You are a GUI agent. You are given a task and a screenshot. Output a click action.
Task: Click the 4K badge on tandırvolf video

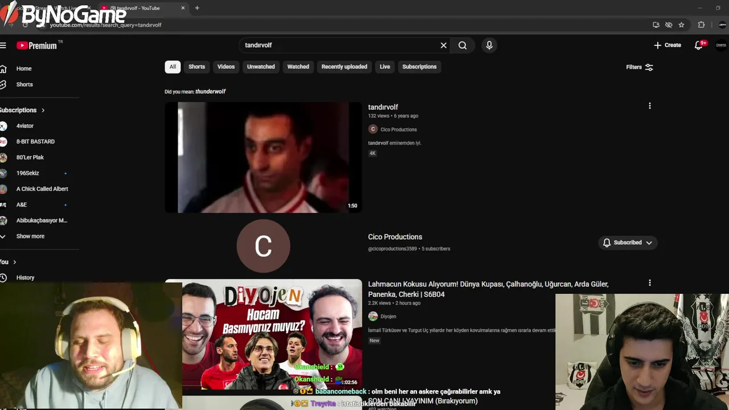372,153
